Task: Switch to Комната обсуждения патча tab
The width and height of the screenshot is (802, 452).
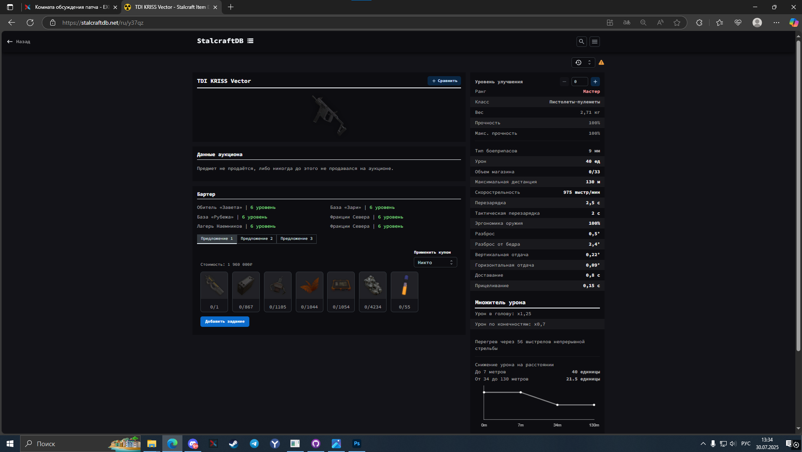Action: [71, 7]
